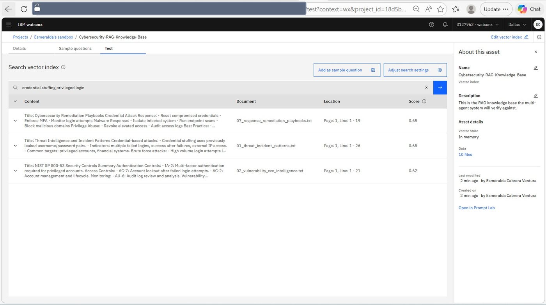Screen dimensions: 546x305
Task: Open the browser favorites list icon
Action: click(x=456, y=9)
